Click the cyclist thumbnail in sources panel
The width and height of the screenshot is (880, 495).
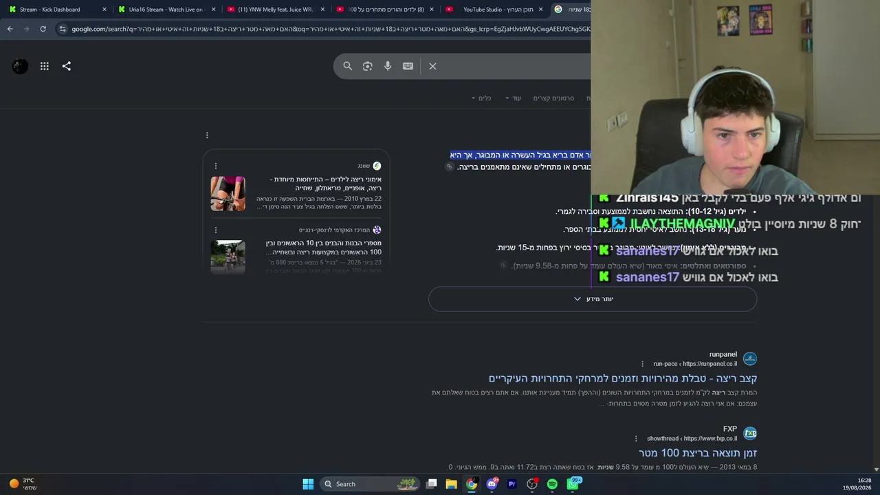click(228, 193)
